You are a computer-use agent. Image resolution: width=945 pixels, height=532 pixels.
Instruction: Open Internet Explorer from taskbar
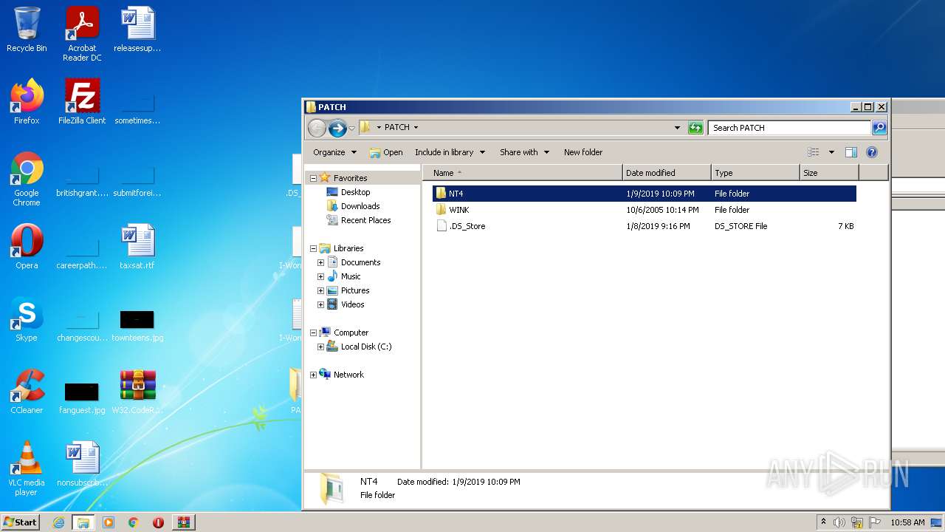[x=58, y=522]
